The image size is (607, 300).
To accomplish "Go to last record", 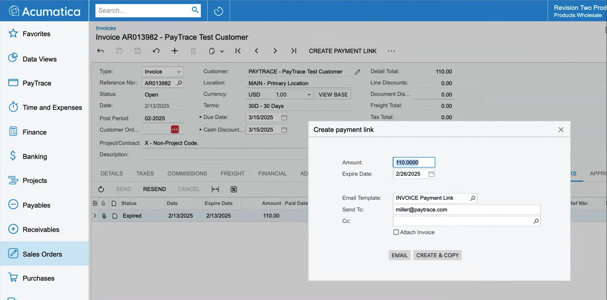I will point(294,51).
